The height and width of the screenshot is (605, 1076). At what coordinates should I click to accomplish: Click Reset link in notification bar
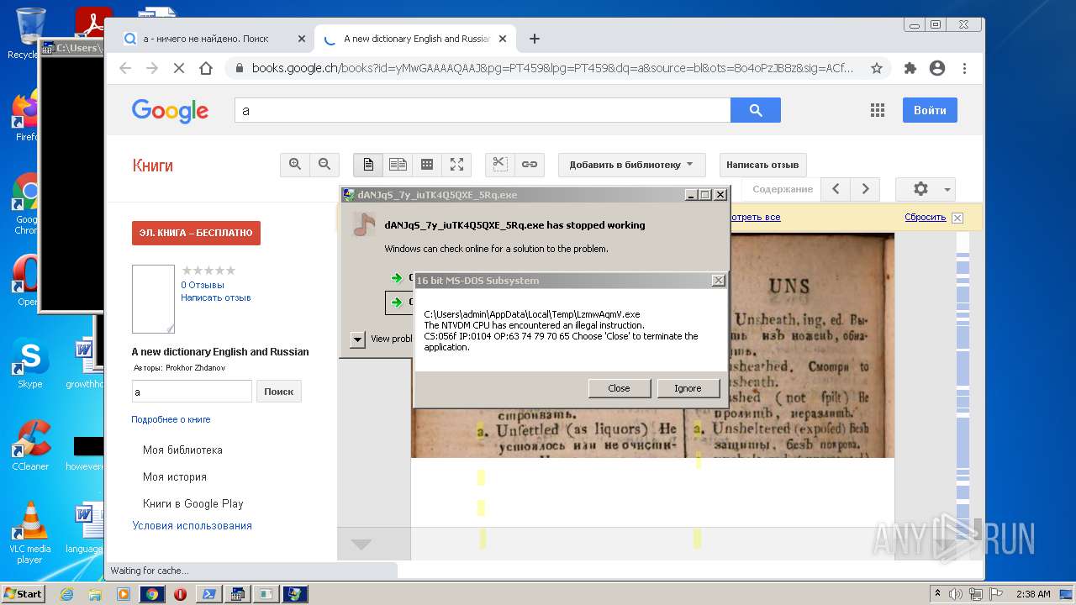pyautogui.click(x=926, y=218)
